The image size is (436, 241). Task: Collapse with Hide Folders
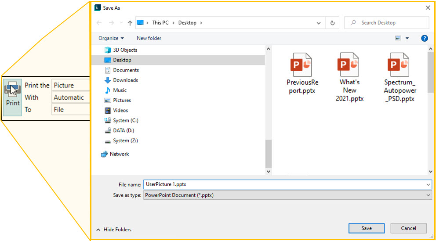[113, 229]
